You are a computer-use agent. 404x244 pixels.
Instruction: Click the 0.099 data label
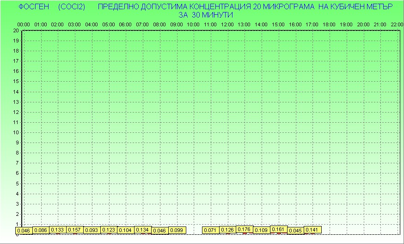[177, 230]
